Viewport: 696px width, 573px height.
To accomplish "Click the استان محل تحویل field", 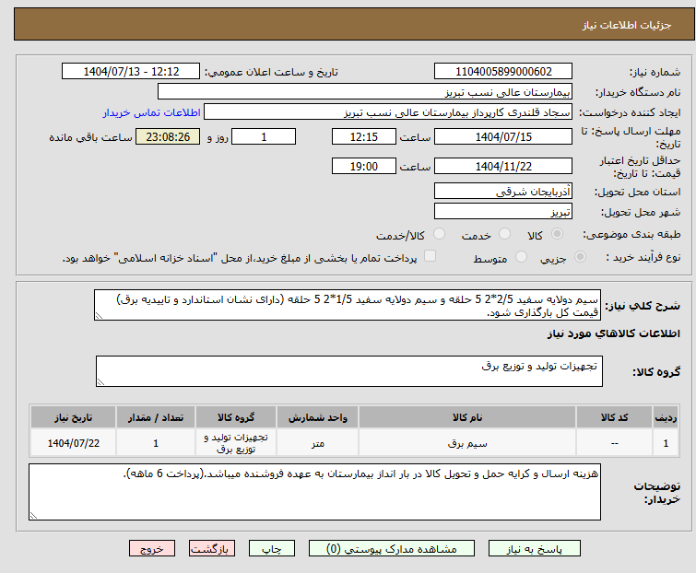I will (503, 191).
